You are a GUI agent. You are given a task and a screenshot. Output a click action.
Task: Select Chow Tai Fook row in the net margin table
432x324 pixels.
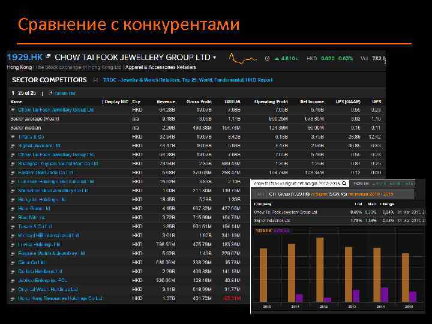pyautogui.click(x=339, y=212)
